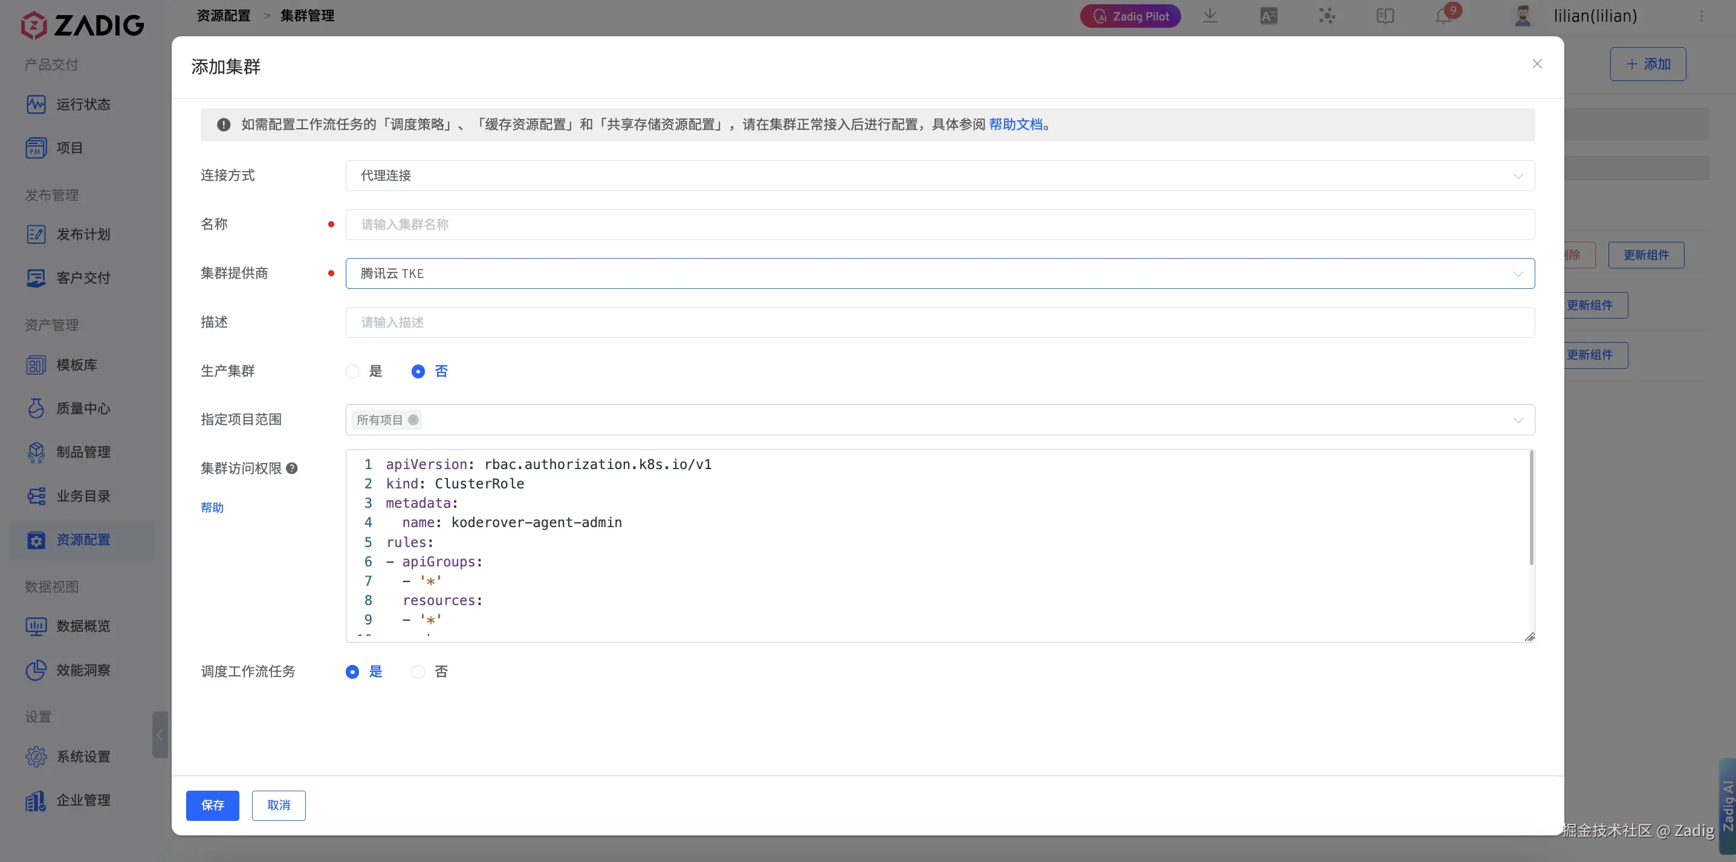
Task: Open 模板库 in sidebar
Action: [x=76, y=365]
